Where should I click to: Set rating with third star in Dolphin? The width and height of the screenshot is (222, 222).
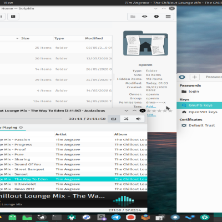click(159, 111)
